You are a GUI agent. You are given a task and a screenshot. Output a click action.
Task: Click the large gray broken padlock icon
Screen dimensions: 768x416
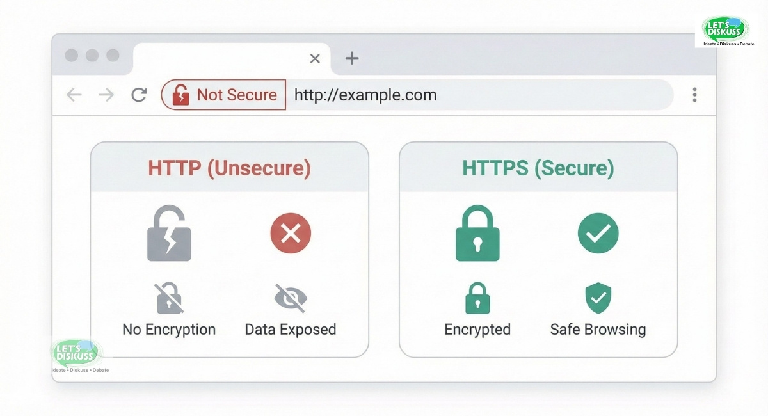(169, 234)
